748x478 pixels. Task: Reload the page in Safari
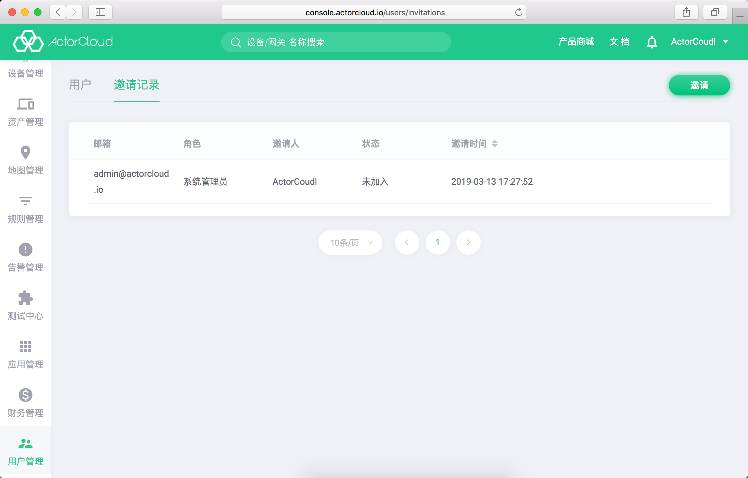(x=519, y=12)
